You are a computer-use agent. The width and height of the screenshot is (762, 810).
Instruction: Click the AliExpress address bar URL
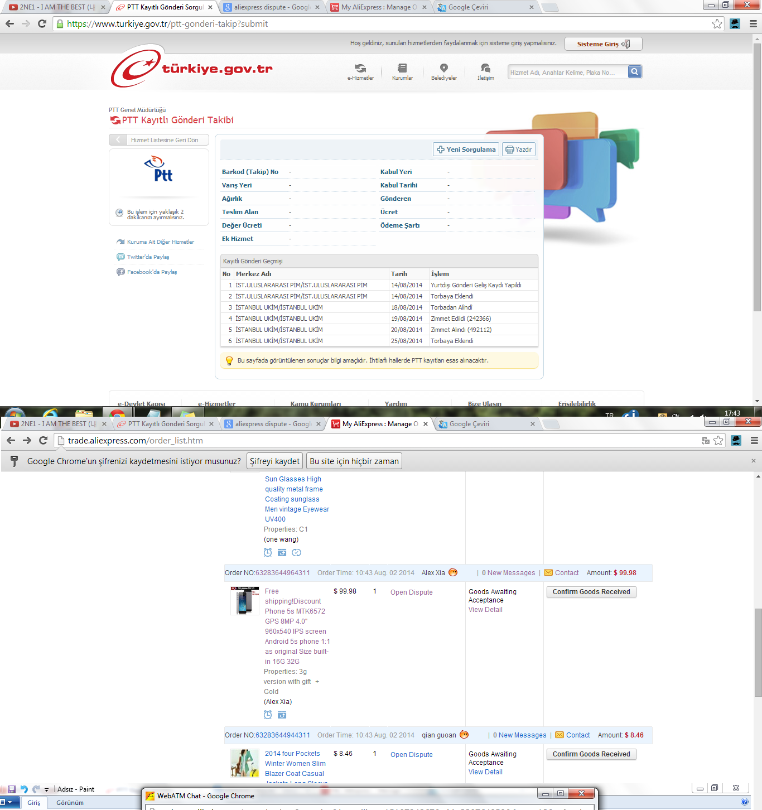[x=135, y=441]
